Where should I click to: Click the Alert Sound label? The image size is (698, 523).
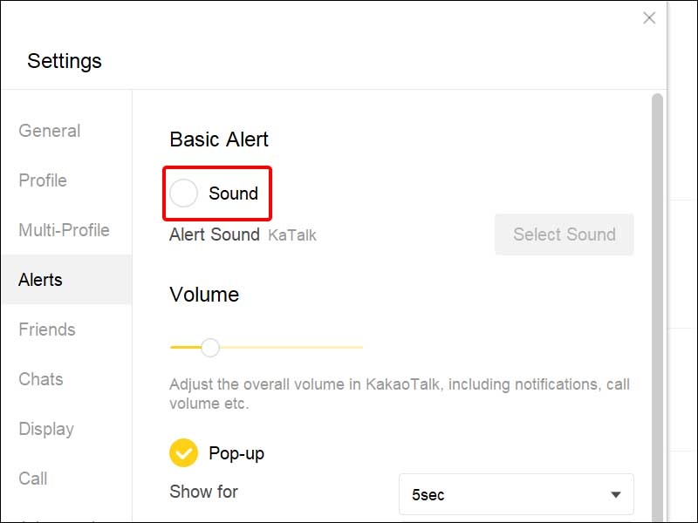(215, 234)
